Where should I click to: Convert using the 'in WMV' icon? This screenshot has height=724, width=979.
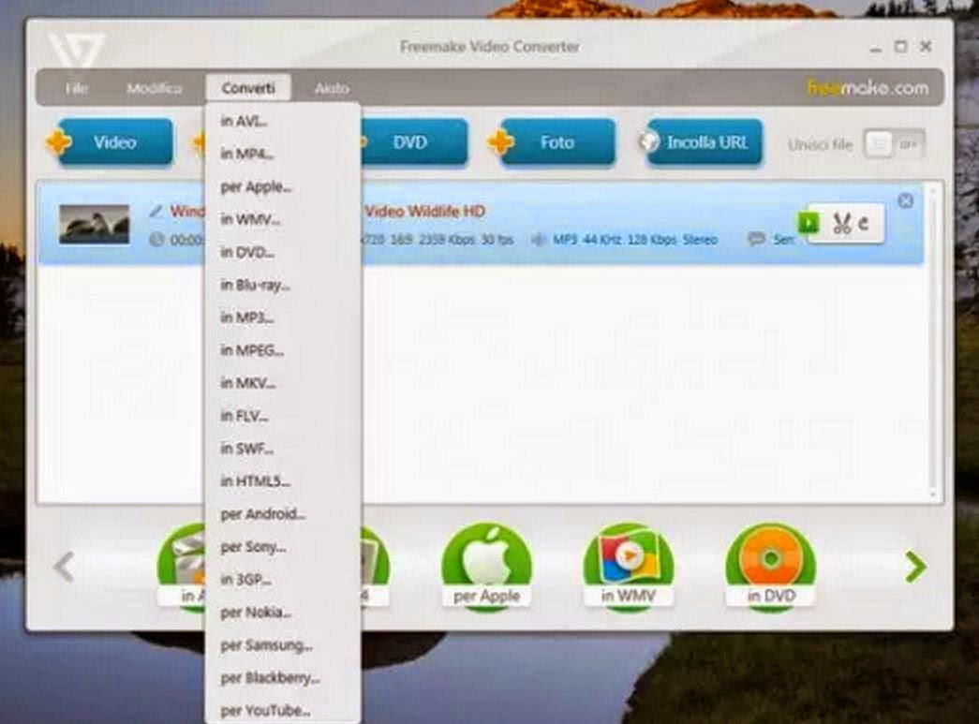[x=628, y=567]
